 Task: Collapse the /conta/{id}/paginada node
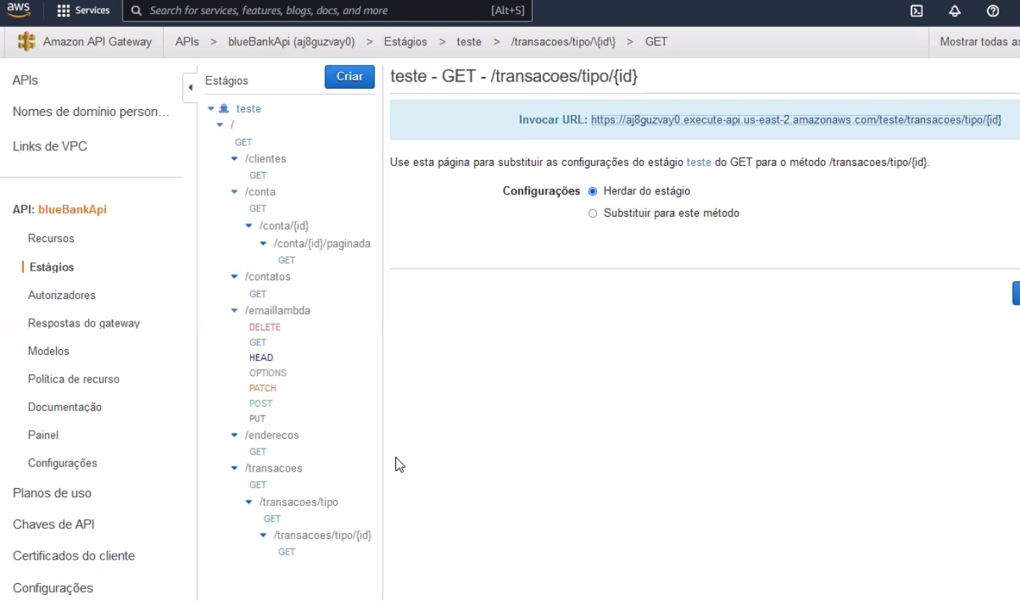[264, 244]
